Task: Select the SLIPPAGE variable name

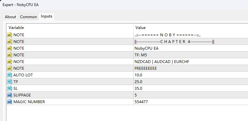Action: tap(22, 95)
